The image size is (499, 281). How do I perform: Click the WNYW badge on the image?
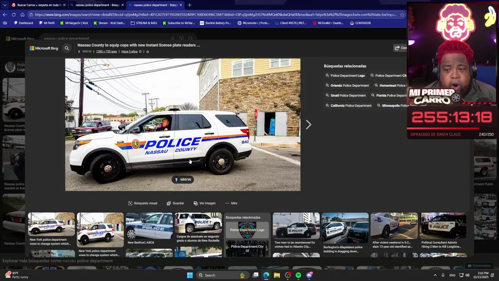[x=183, y=180]
